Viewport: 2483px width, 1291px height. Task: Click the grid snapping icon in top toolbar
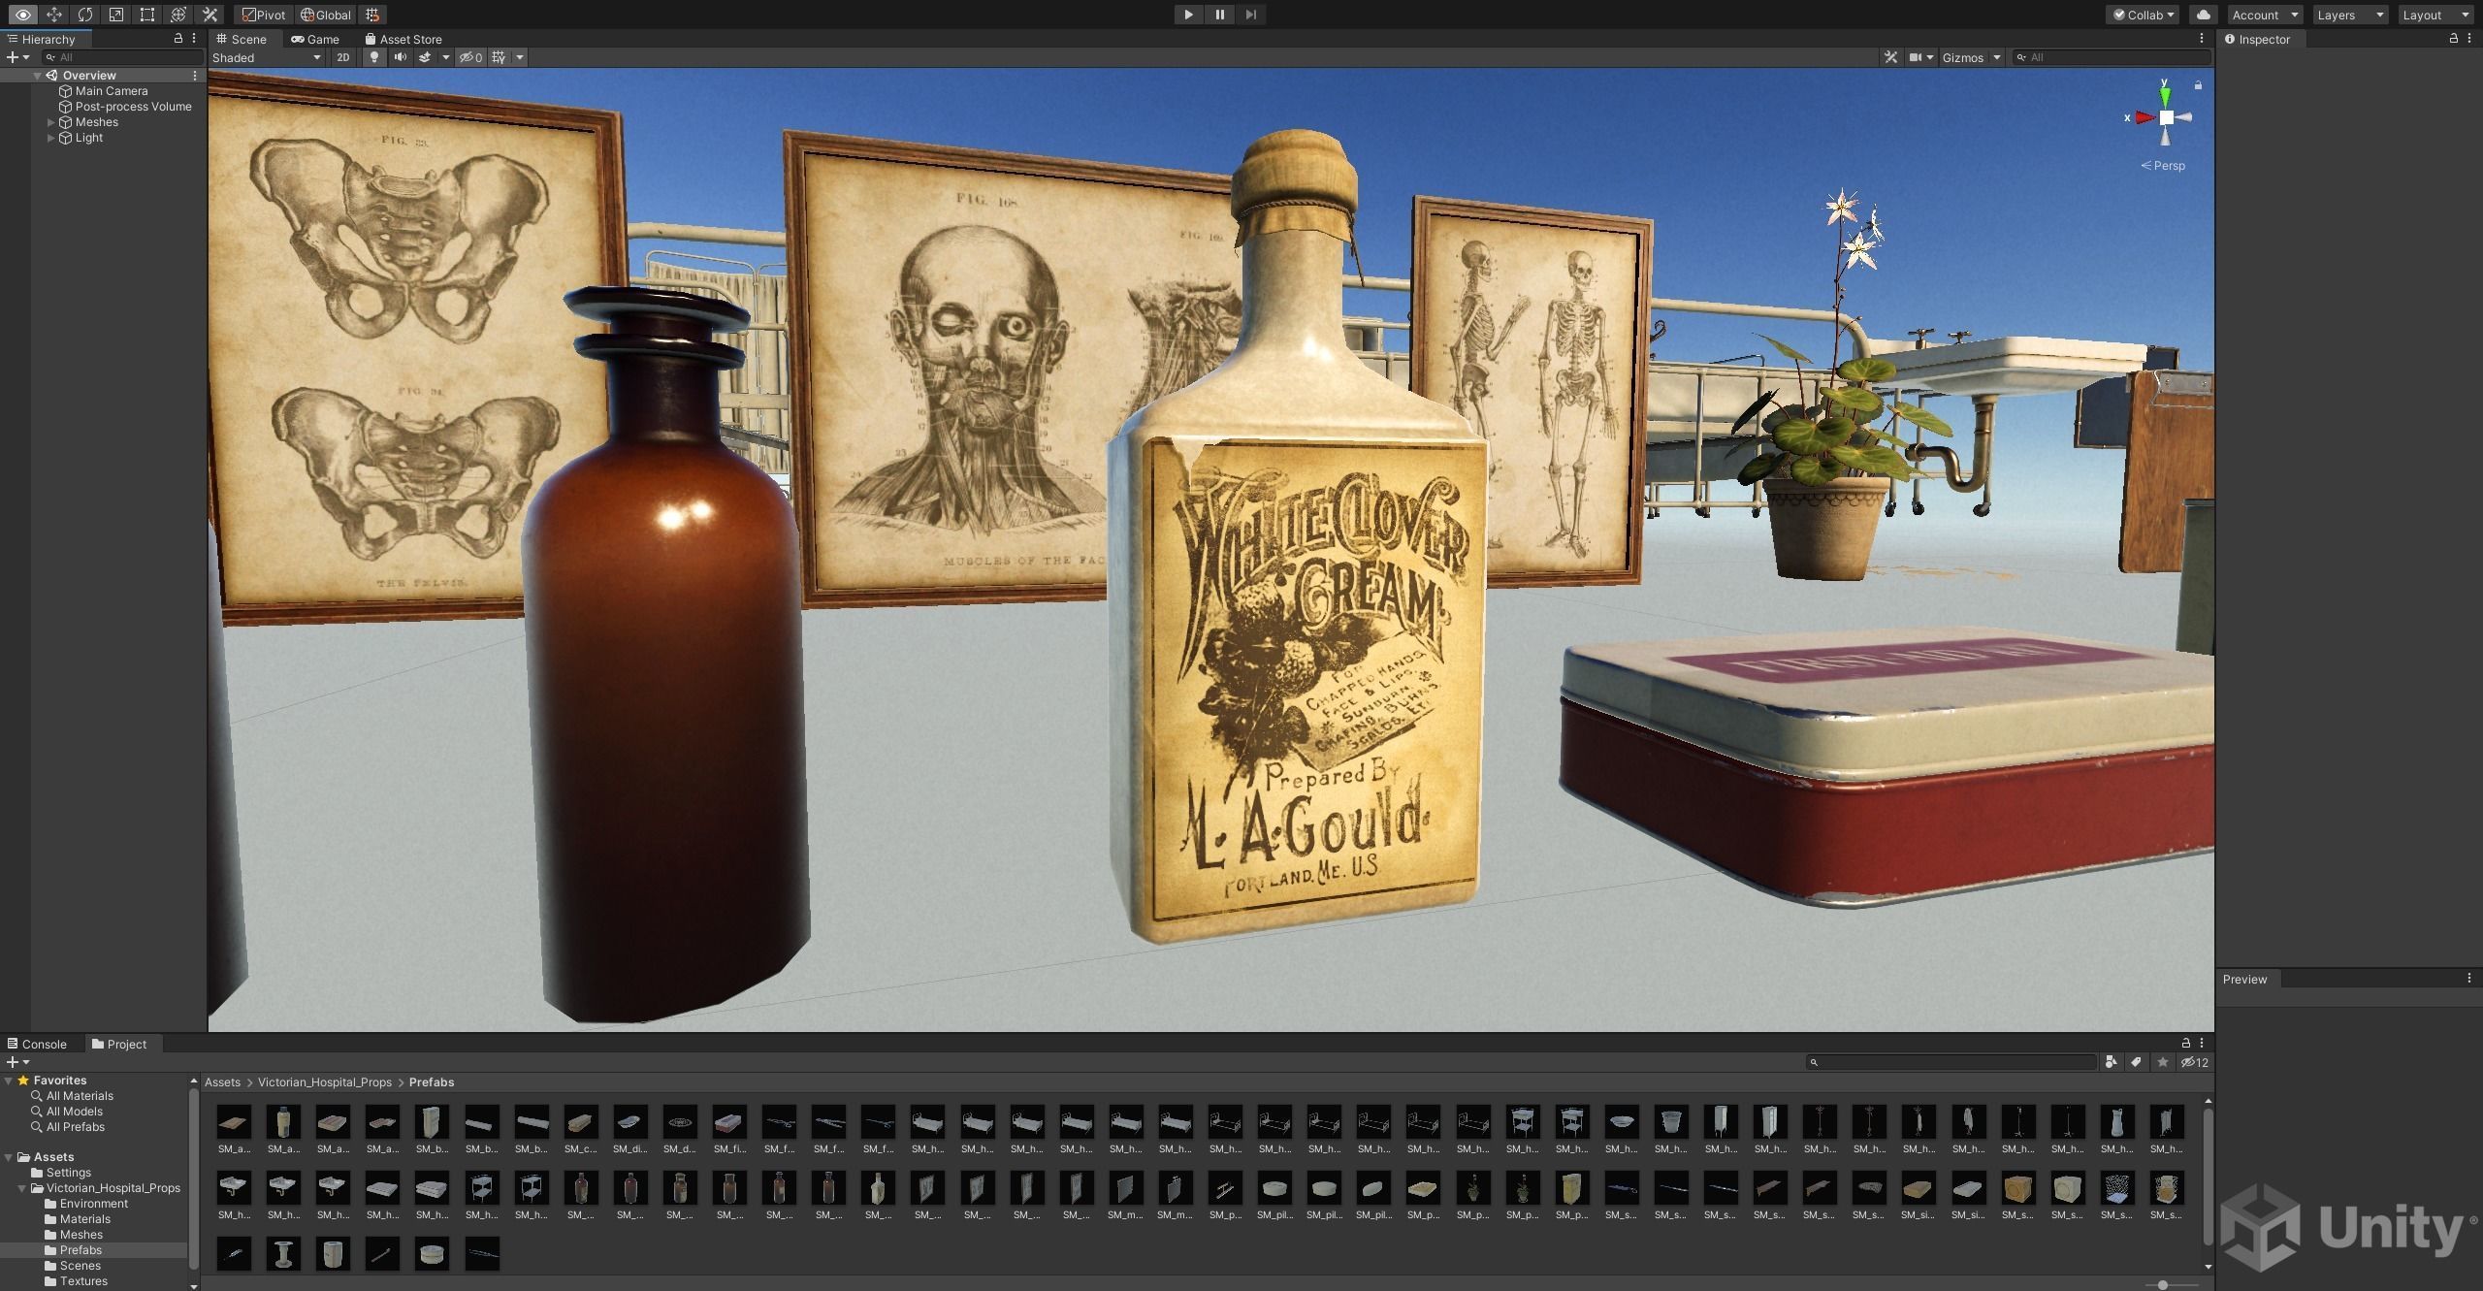[372, 15]
